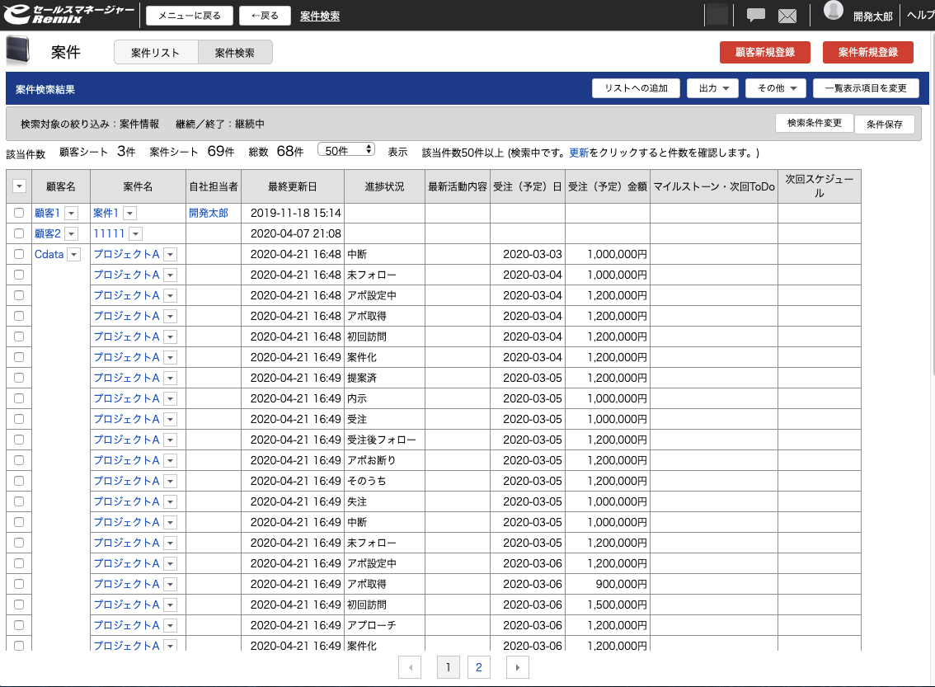Click the user profile avatar photo
The width and height of the screenshot is (935, 687).
834,12
